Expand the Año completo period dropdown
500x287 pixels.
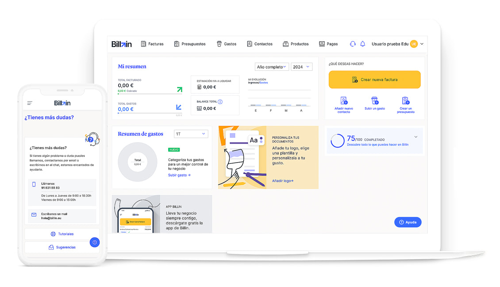click(272, 67)
